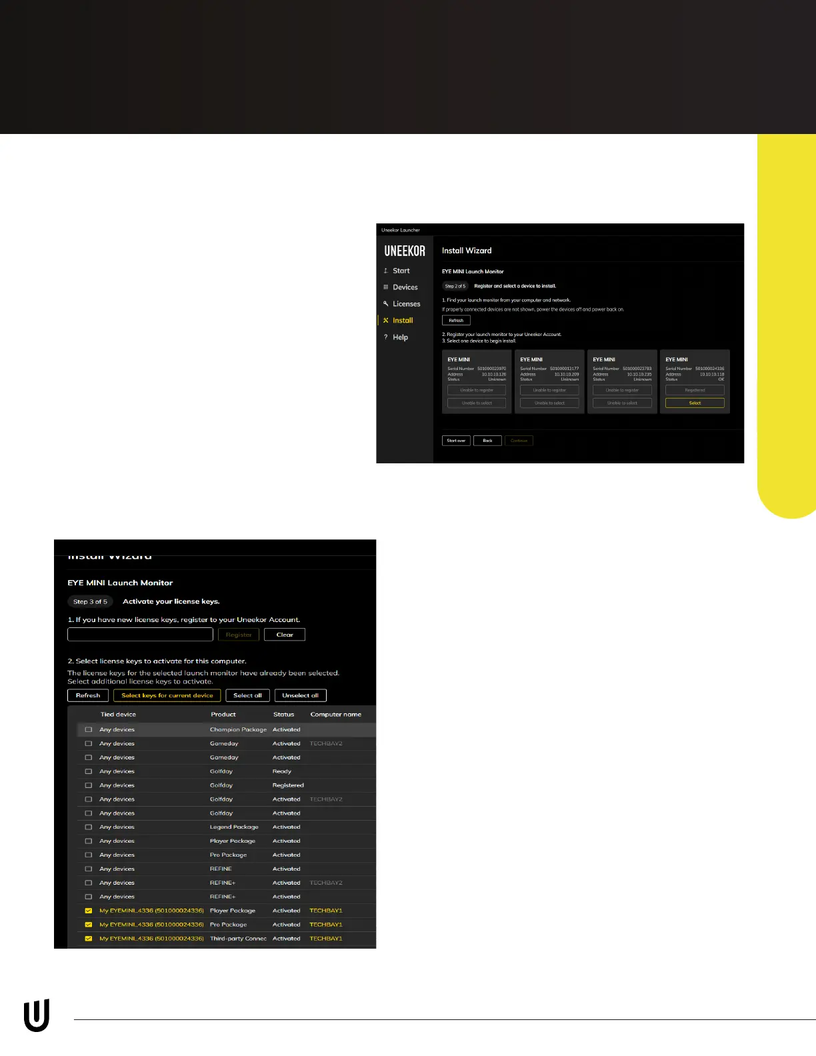Viewport: 816px width, 1056px height.
Task: Select the Install tools icon in sidebar
Action: pos(385,321)
